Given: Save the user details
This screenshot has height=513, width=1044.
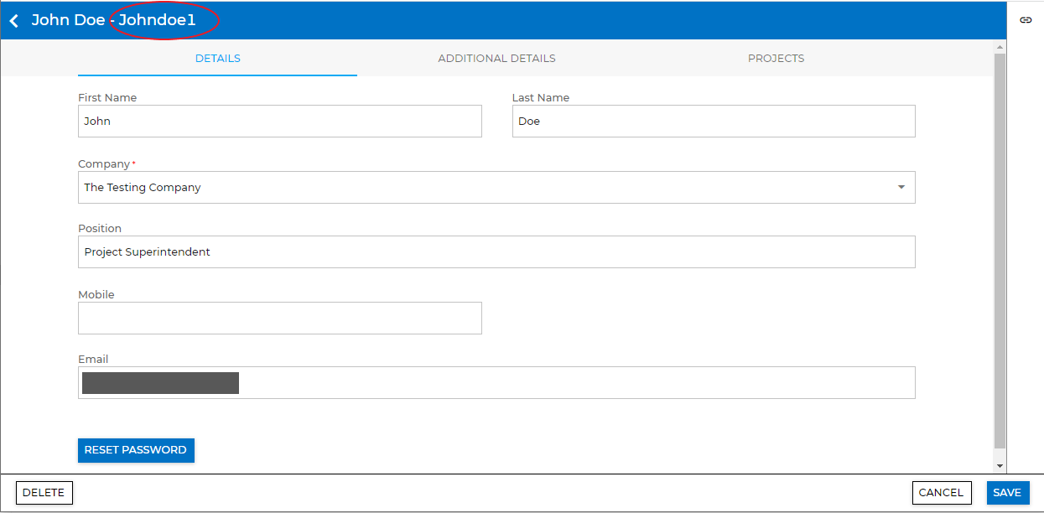Looking at the screenshot, I should click(x=1007, y=493).
